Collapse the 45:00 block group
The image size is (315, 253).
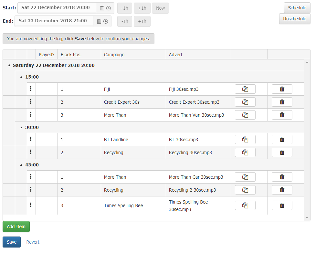pos(21,165)
